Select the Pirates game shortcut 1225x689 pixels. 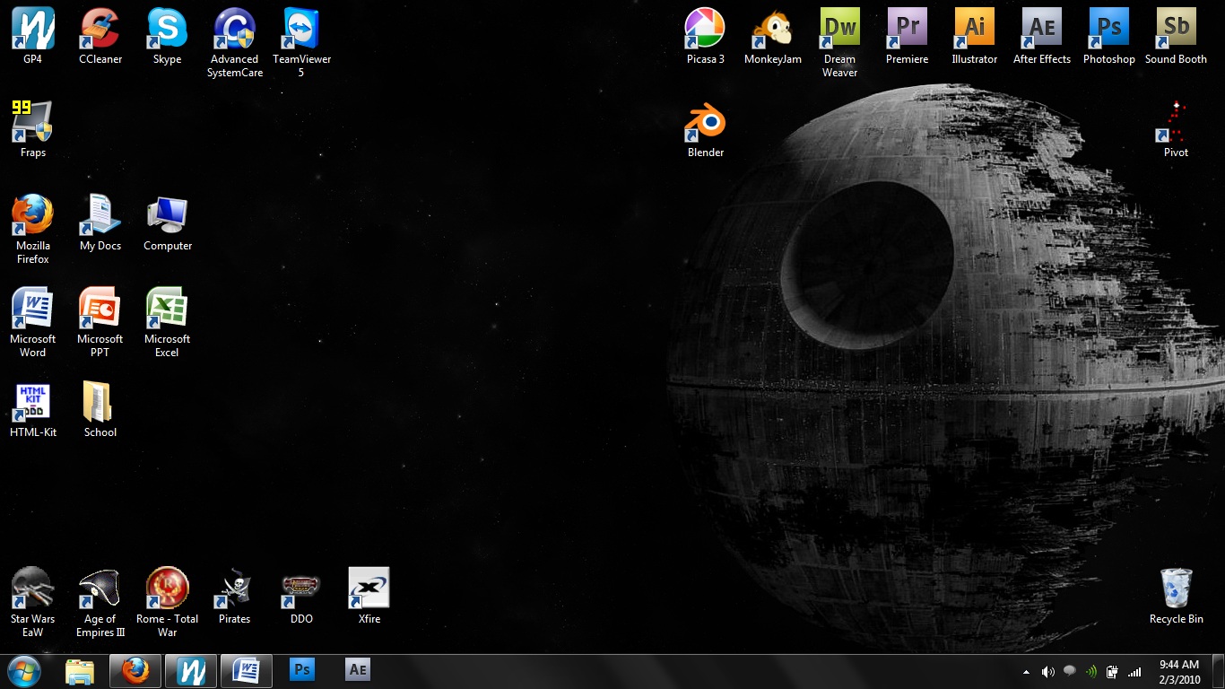[235, 597]
